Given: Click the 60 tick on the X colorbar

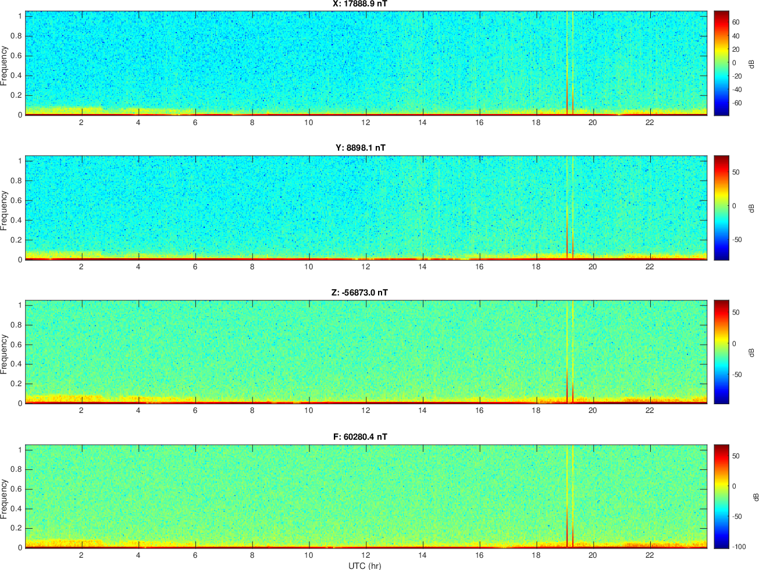Looking at the screenshot, I should pyautogui.click(x=736, y=23).
